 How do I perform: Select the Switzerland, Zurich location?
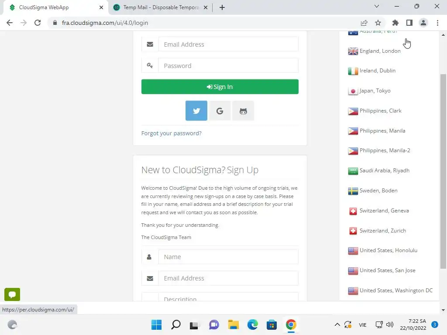coord(382,230)
